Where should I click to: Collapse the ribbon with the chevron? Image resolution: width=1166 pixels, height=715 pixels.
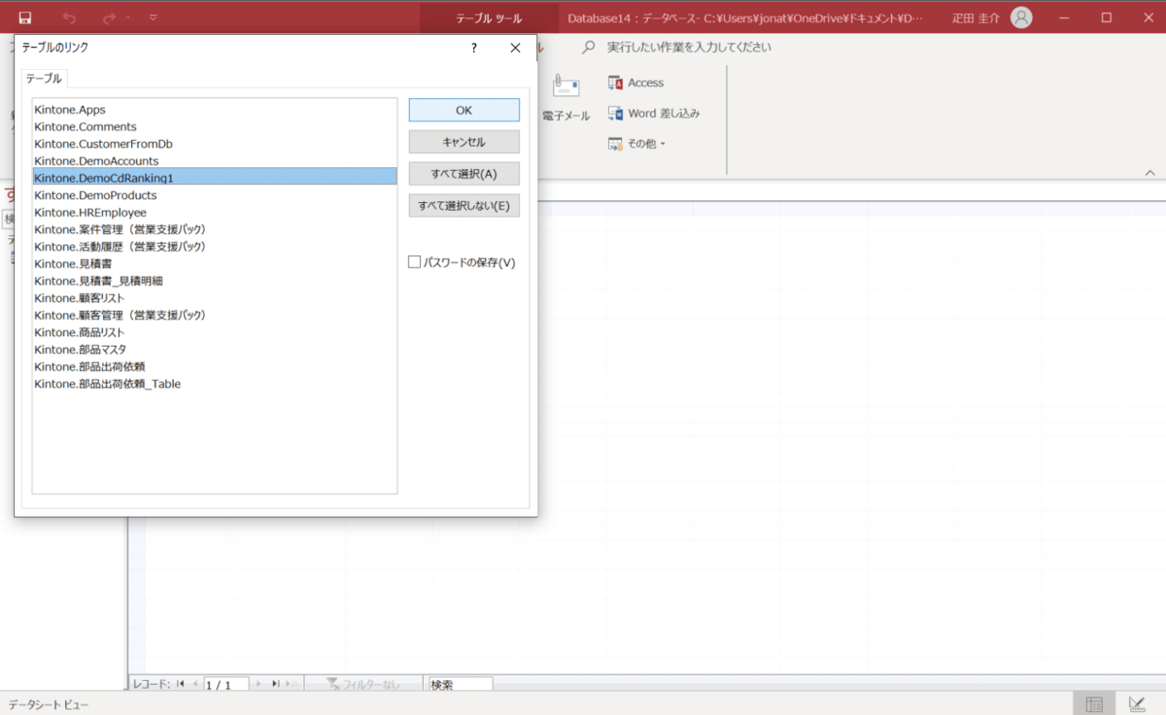(x=1150, y=173)
